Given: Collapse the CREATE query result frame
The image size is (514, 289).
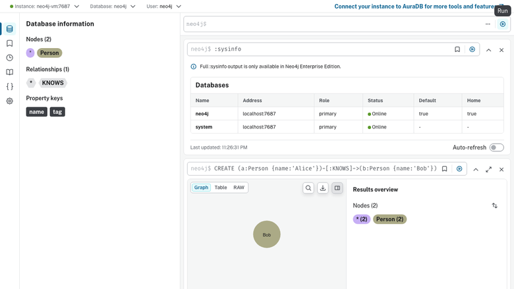Looking at the screenshot, I should (476, 170).
